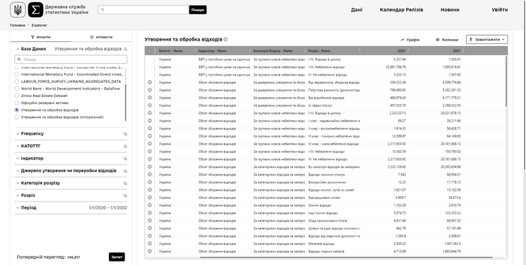Viewport: 526px width, 265px height.
Task: Click the database list scrollbar
Action: click(126, 103)
